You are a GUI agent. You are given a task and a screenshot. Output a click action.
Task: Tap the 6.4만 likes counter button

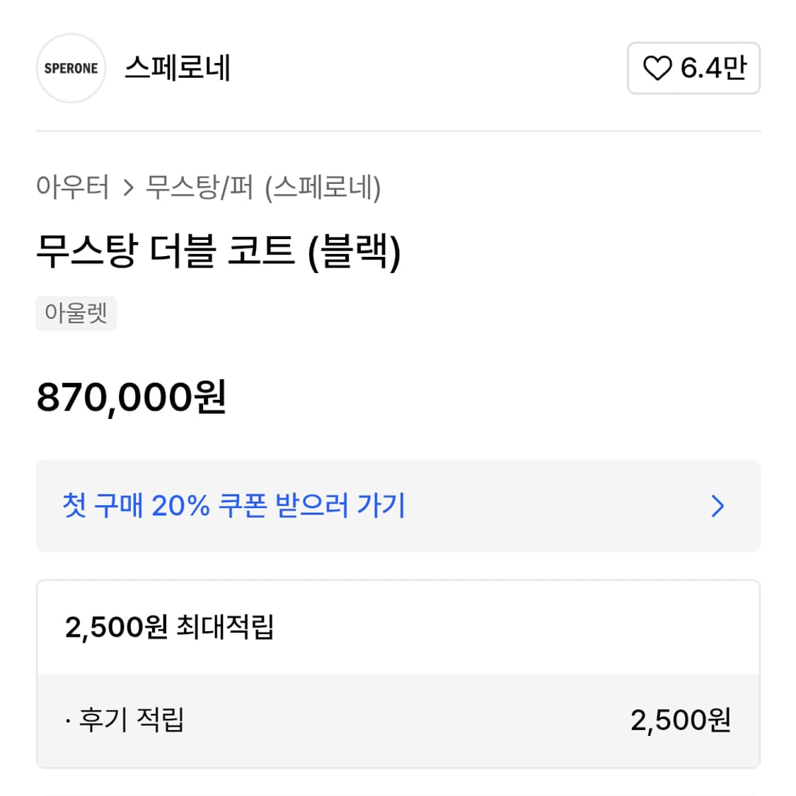click(693, 68)
